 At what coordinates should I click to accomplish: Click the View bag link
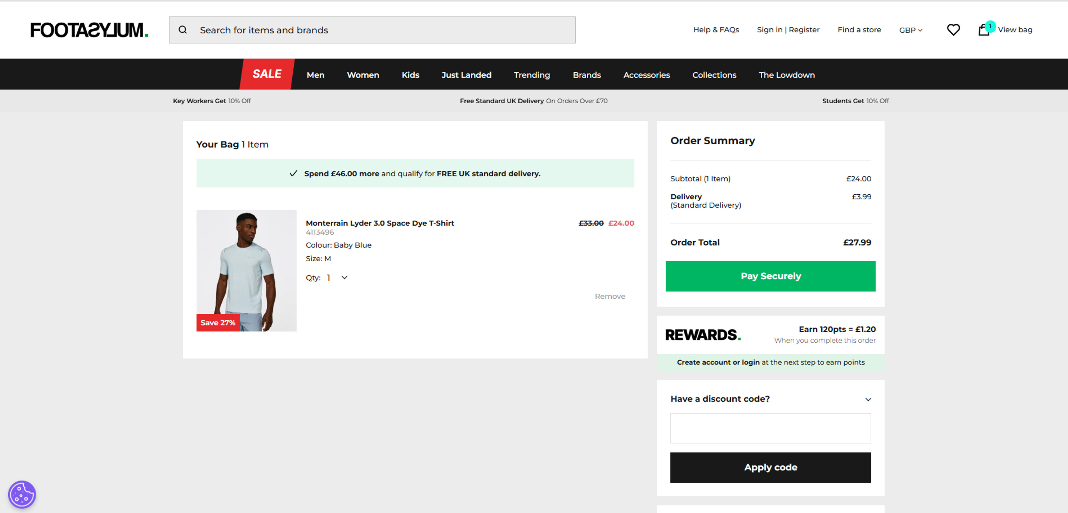(1015, 30)
